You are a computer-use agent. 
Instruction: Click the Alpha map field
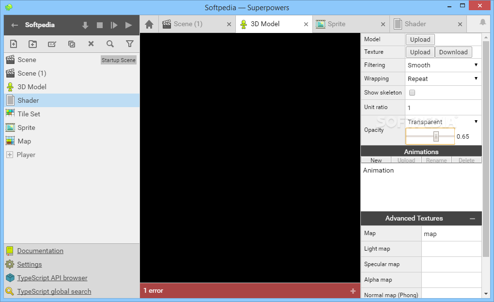[x=451, y=280]
